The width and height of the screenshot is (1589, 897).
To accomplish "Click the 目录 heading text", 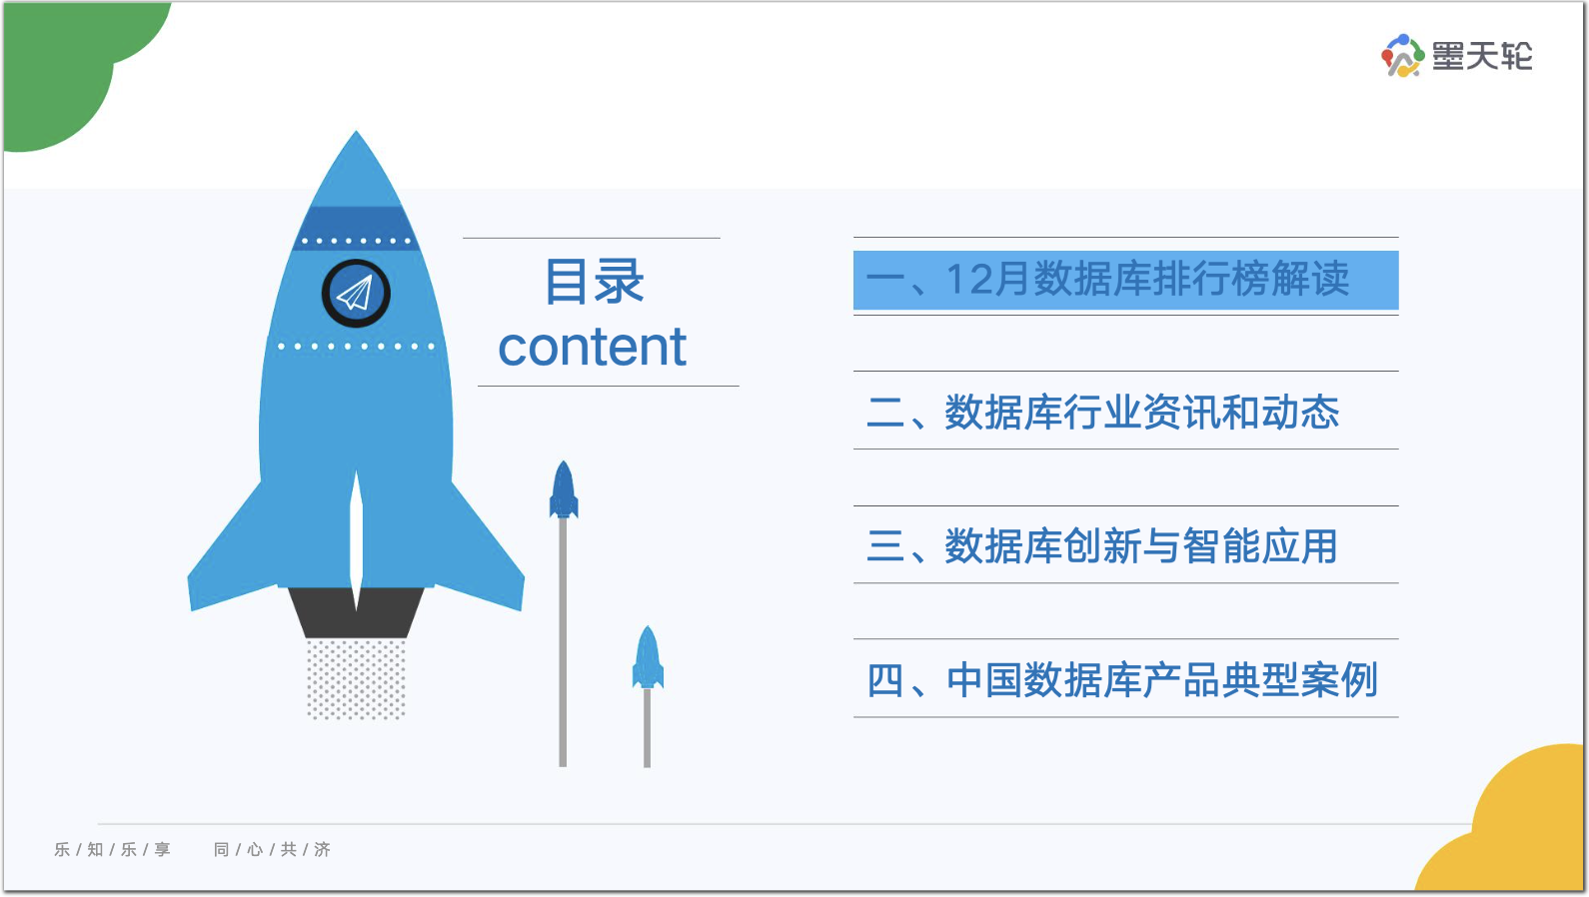I will (594, 282).
